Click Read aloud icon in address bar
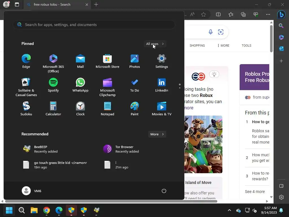 coord(192,14)
